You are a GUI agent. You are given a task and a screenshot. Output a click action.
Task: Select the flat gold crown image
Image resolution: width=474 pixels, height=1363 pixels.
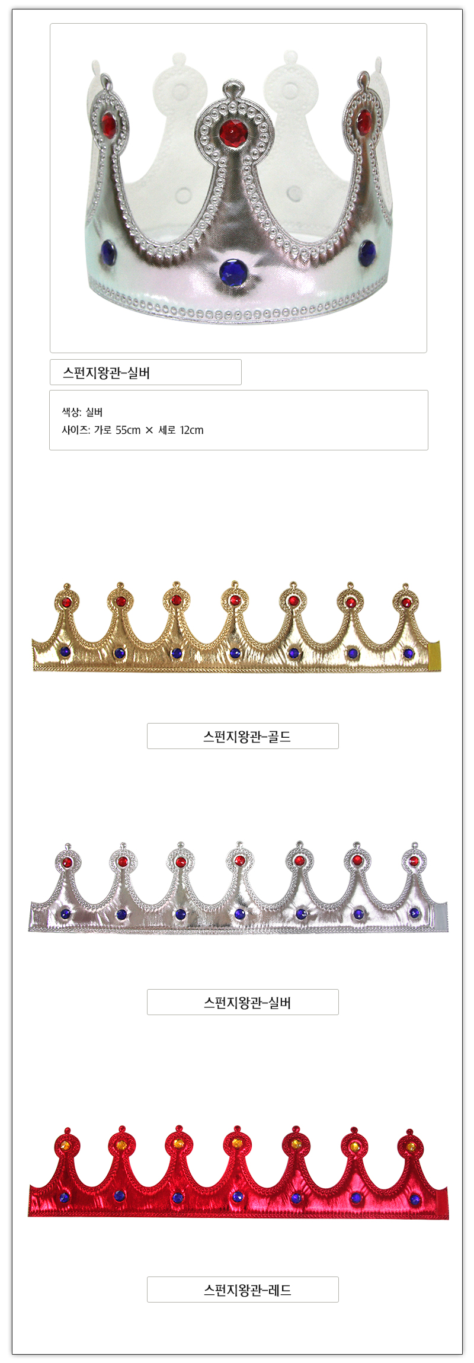tap(236, 627)
